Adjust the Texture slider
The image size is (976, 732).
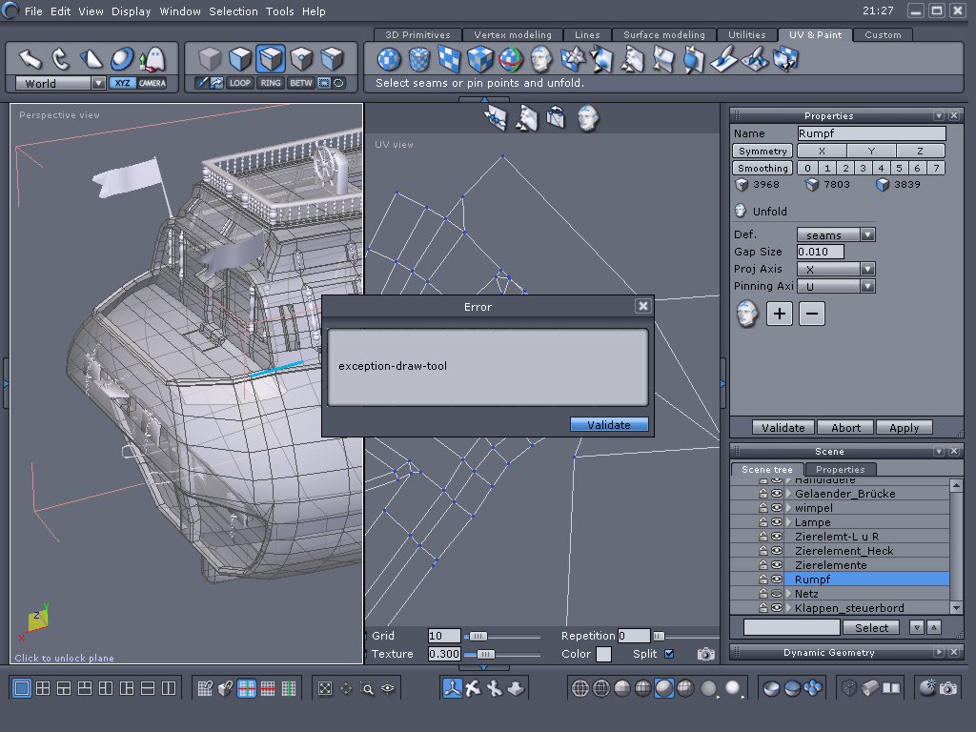[485, 654]
